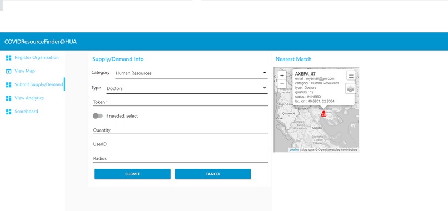Click the Supply/Demand Info heading

pyautogui.click(x=118, y=59)
